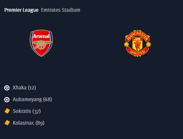Click the minute (37) after Sokratis
The image size is (183, 139).
click(x=36, y=111)
